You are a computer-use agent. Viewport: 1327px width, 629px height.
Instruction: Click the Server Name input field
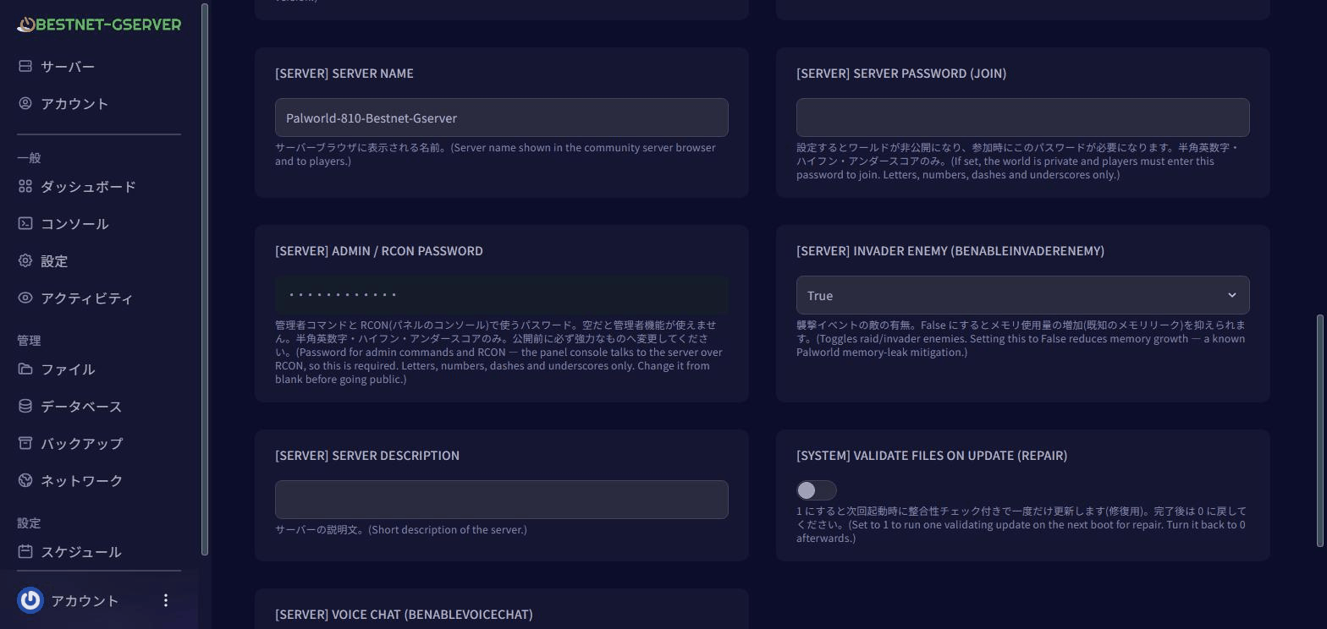[x=501, y=118]
